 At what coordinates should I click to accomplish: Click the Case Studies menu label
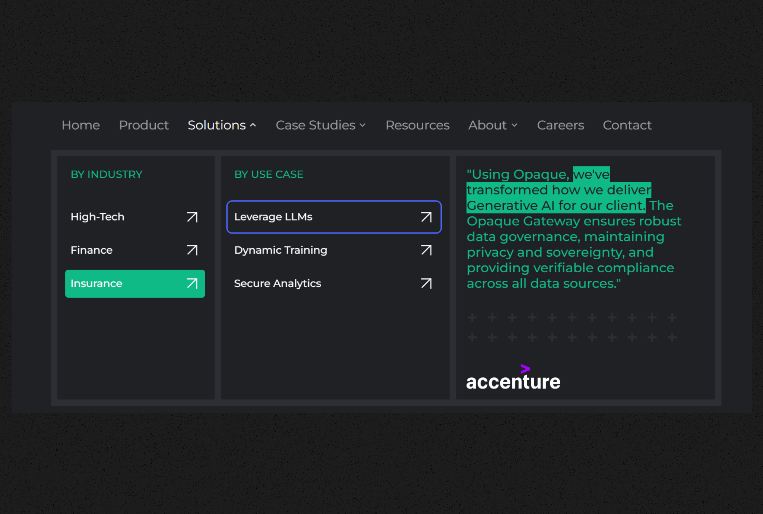pyautogui.click(x=316, y=125)
